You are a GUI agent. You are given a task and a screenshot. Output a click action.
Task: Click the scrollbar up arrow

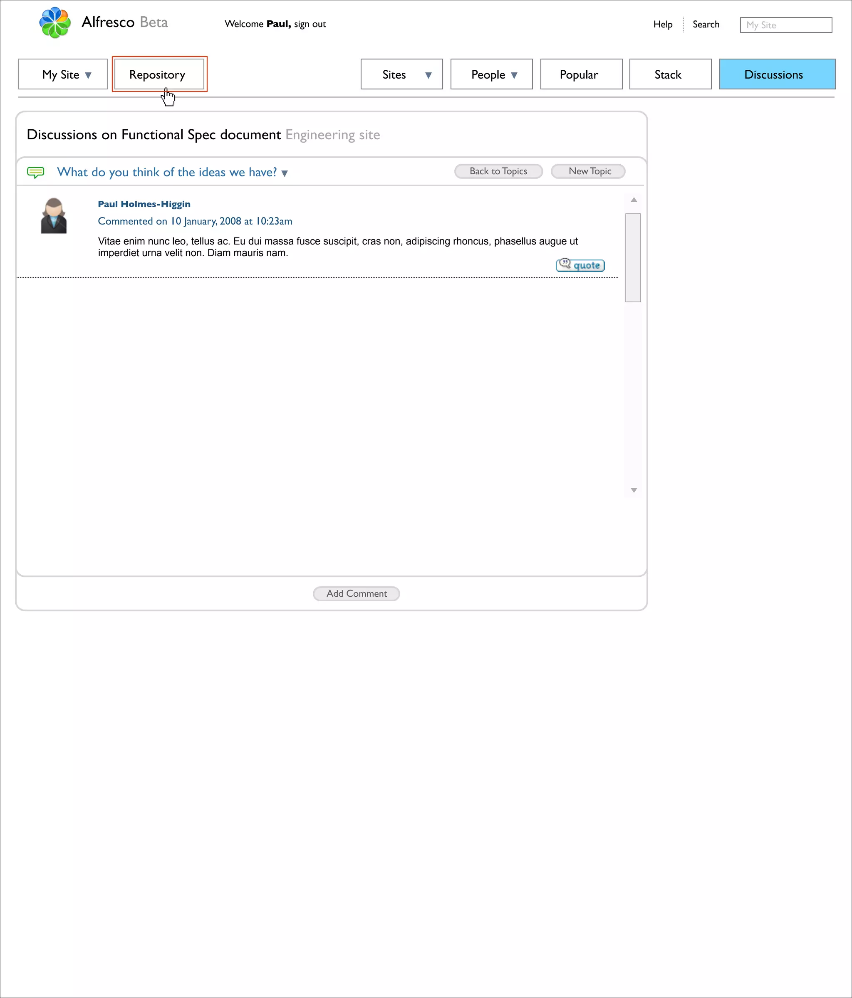pos(634,200)
